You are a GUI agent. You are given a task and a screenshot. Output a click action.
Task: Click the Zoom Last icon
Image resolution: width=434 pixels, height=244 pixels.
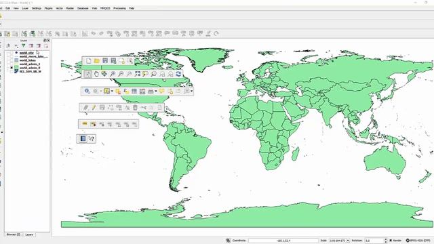coord(162,74)
